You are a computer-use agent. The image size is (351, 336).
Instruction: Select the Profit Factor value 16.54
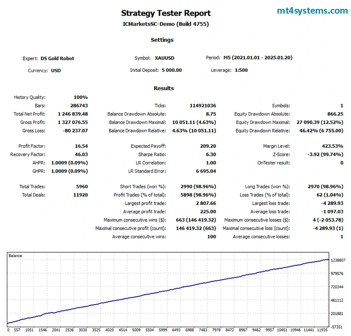click(x=81, y=146)
